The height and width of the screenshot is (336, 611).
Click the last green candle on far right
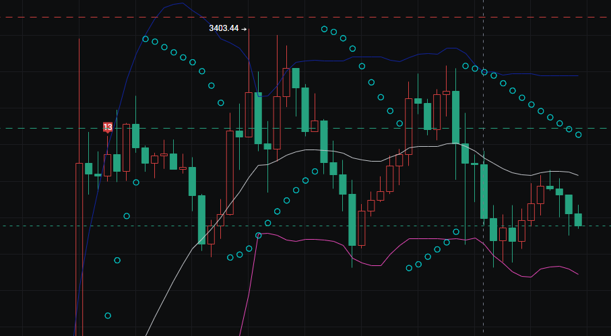(x=578, y=220)
